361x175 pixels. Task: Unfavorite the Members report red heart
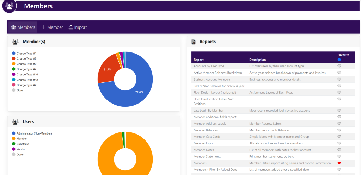339,163
